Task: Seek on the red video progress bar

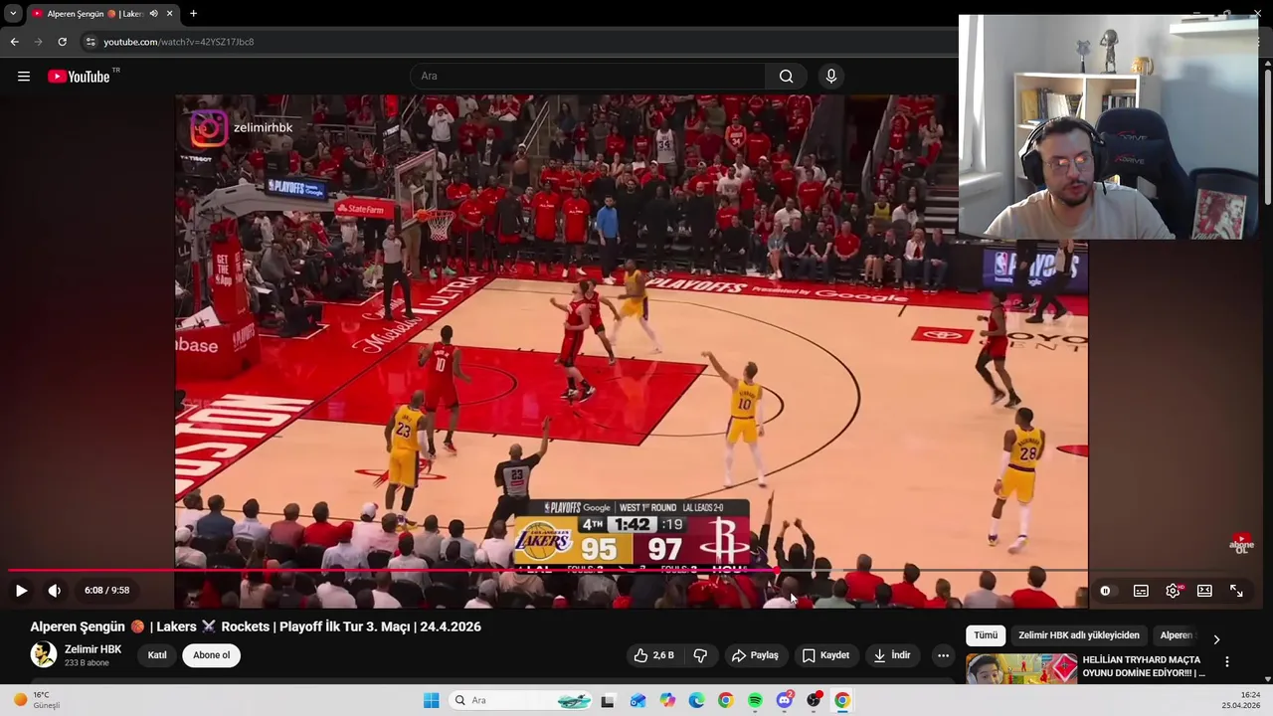Action: pos(636,571)
